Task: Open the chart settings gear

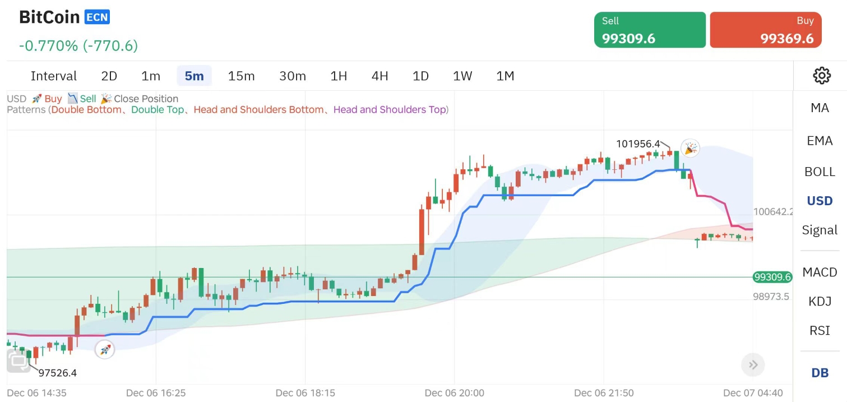Action: point(821,76)
